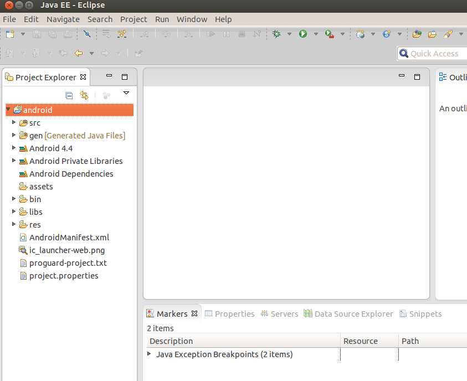Expand the src folder
Screen dimensions: 467x381
tap(13, 122)
